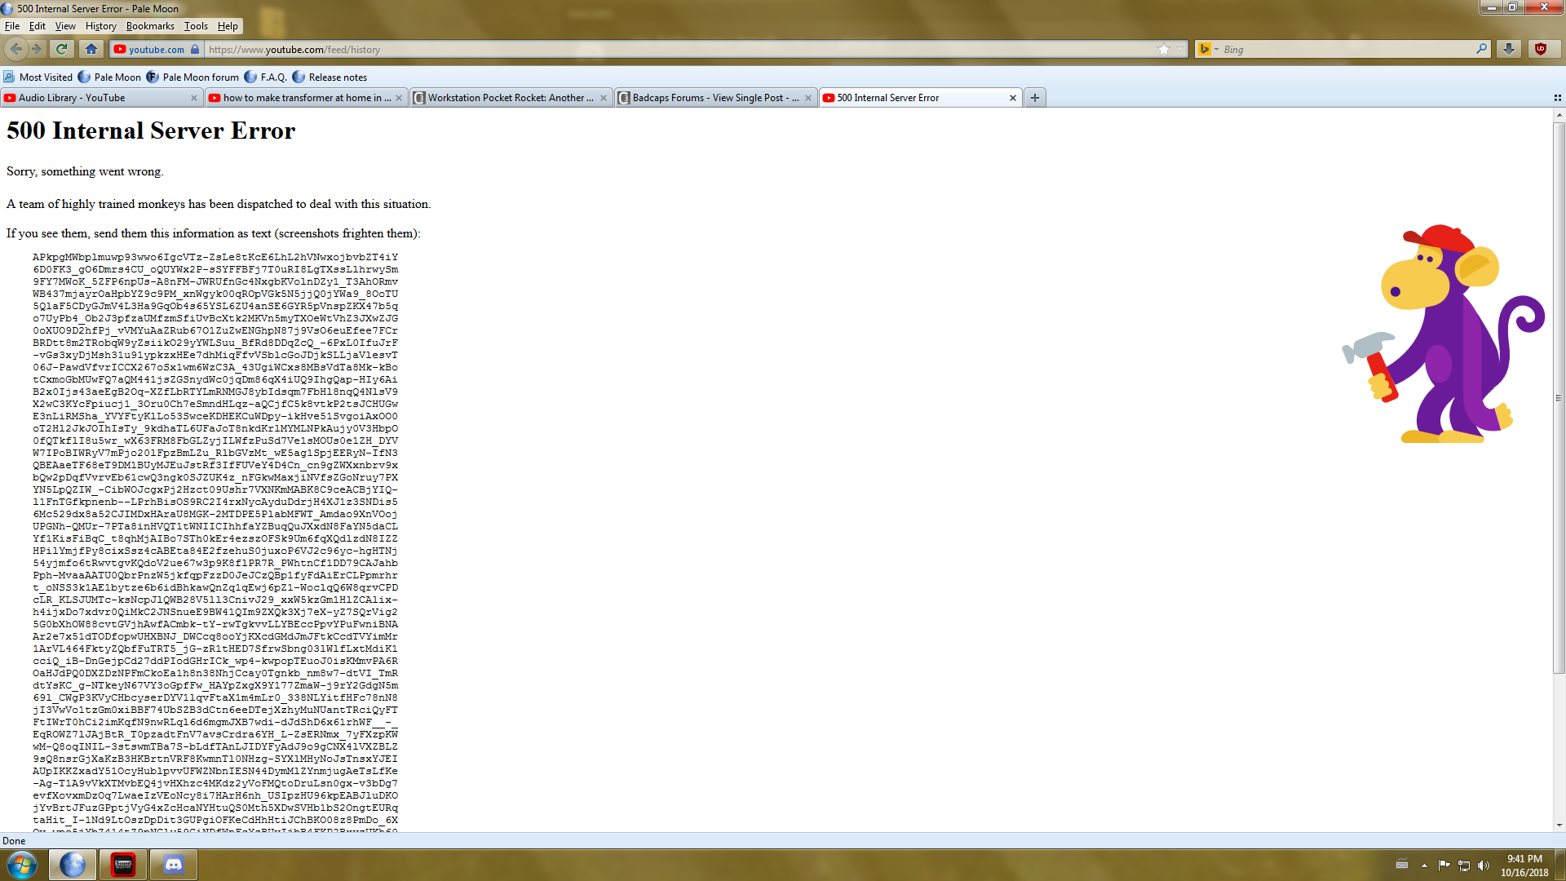Open Discord from the Windows taskbar
Image resolution: width=1566 pixels, height=881 pixels.
point(174,865)
